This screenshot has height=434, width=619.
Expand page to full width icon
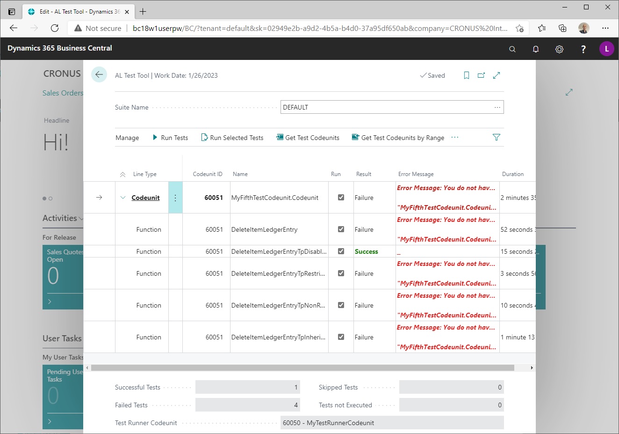click(x=497, y=75)
